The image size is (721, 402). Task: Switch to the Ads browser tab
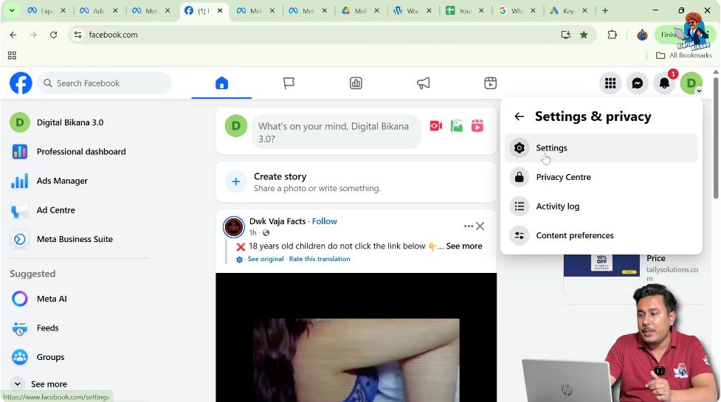(98, 10)
